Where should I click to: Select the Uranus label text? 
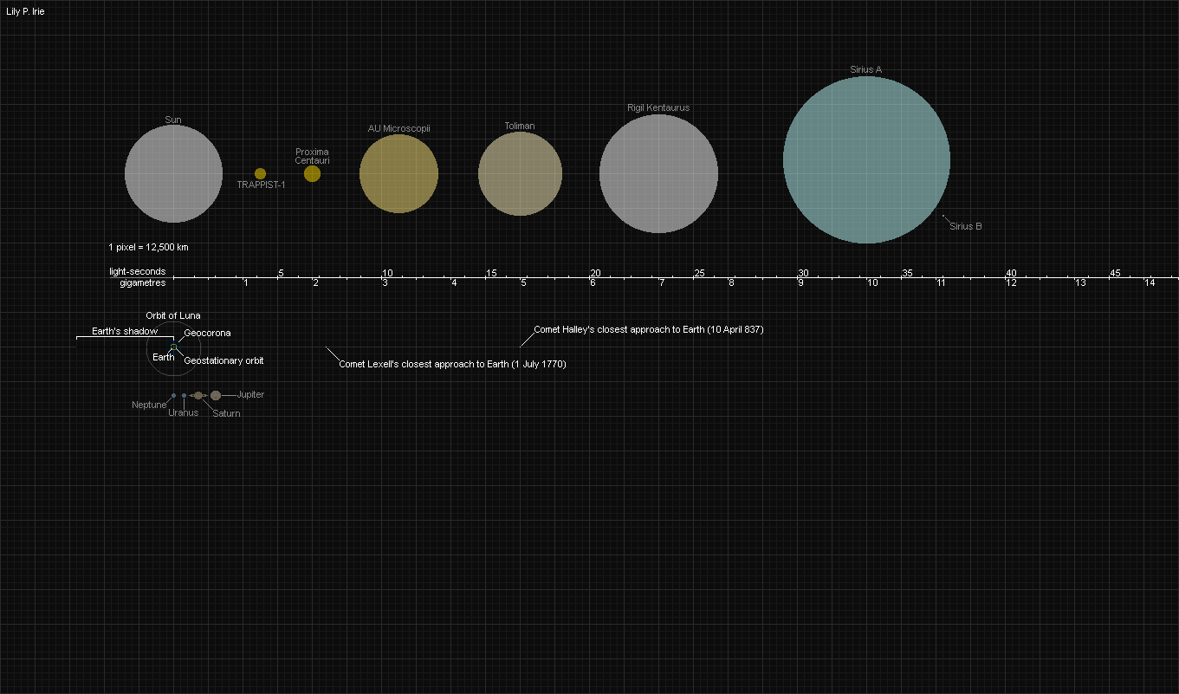coord(183,412)
